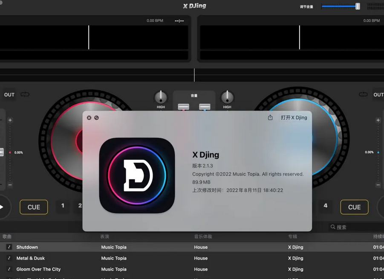Click the left deck CUE button
The image size is (384, 279).
(x=34, y=207)
